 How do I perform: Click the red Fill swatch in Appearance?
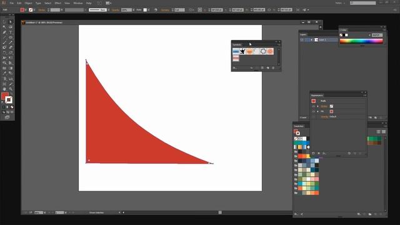(x=331, y=111)
